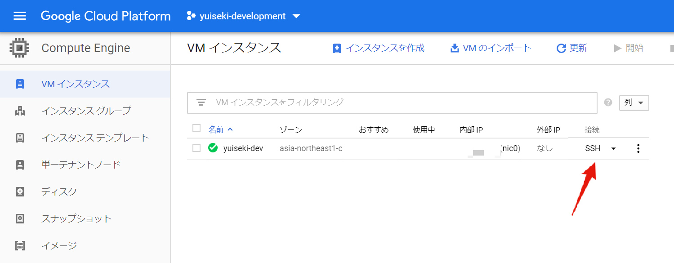Click the 単一テナントノード sidebar icon
Viewport: 674px width, 263px height.
point(20,165)
